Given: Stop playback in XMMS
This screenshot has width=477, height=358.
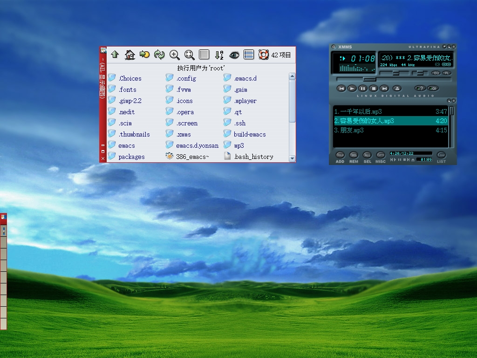Looking at the screenshot, I should pos(374,88).
